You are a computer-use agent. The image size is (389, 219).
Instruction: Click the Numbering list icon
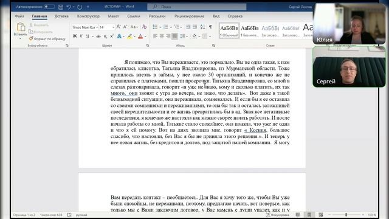(165, 27)
